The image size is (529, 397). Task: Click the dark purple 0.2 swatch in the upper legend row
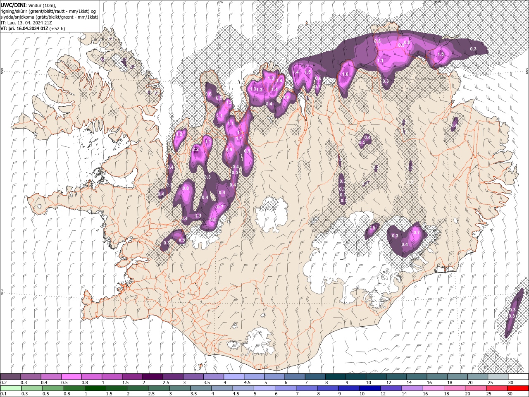[x=10, y=377]
